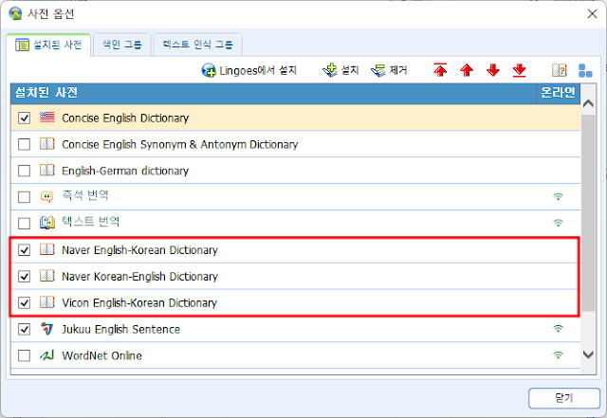This screenshot has height=418, width=607.
Task: Uncheck Naver English-Korean Dictionary
Action: coord(24,250)
